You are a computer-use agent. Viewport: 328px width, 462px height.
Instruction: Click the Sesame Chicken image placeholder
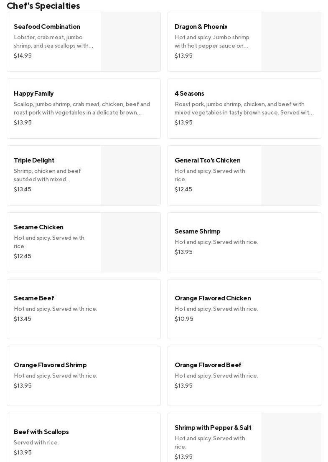pyautogui.click(x=131, y=242)
